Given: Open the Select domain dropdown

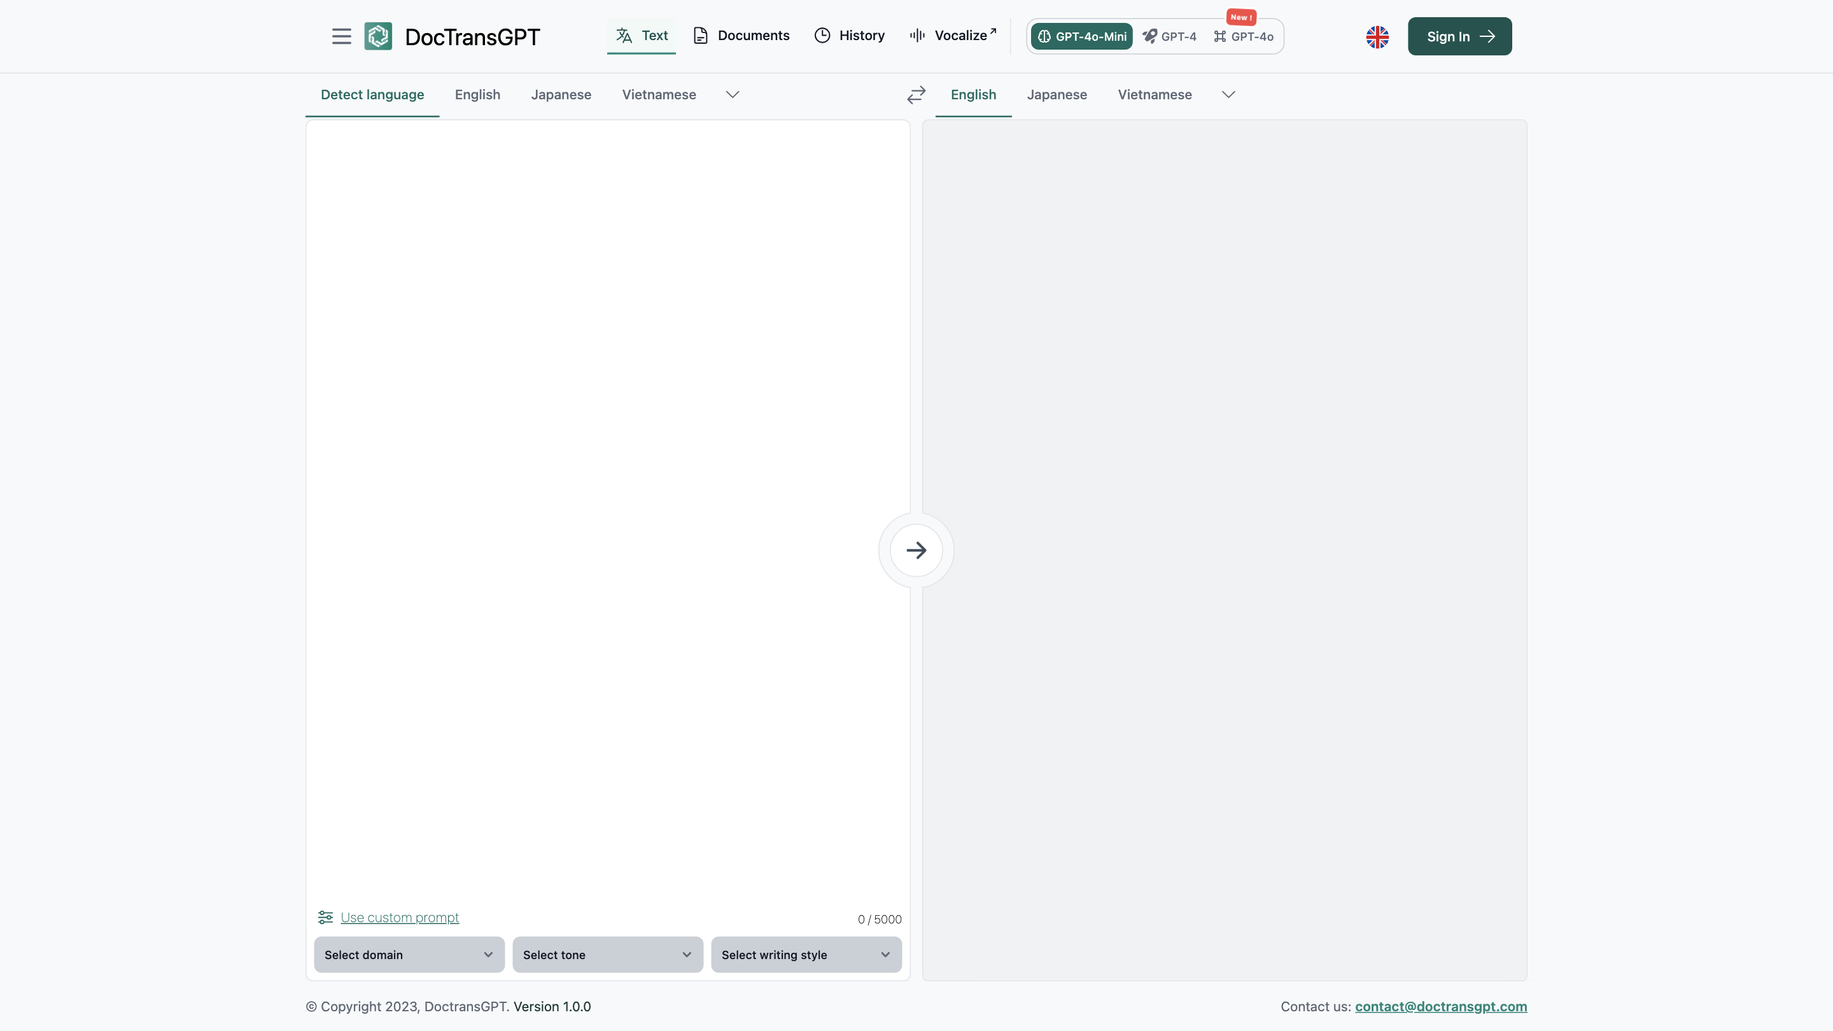Looking at the screenshot, I should coord(409,955).
